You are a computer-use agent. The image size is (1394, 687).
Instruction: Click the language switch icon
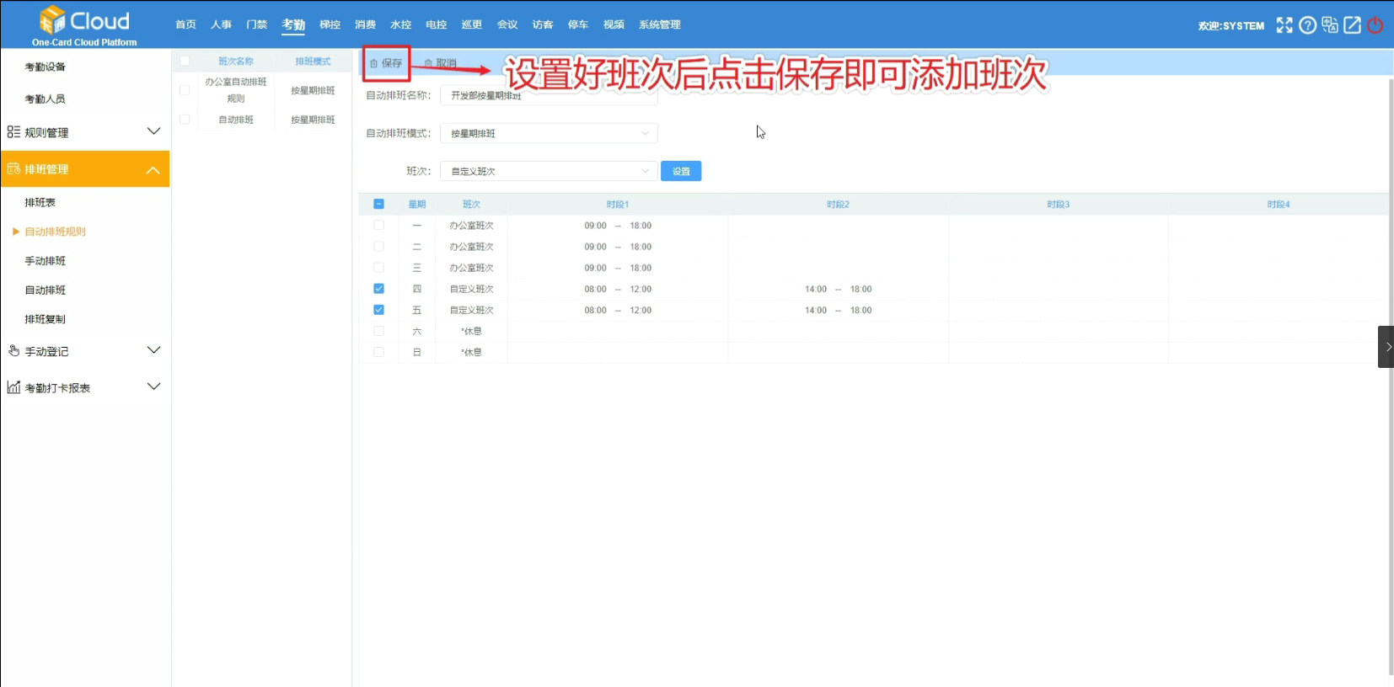pyautogui.click(x=1330, y=25)
